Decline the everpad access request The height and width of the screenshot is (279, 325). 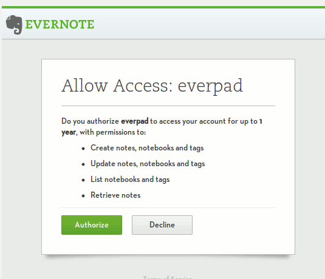click(162, 225)
